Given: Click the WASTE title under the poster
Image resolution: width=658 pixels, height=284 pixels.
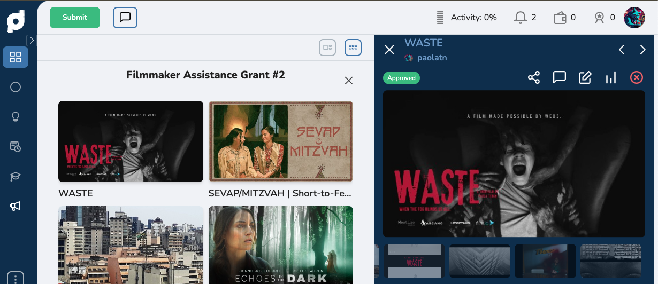Looking at the screenshot, I should click(75, 193).
